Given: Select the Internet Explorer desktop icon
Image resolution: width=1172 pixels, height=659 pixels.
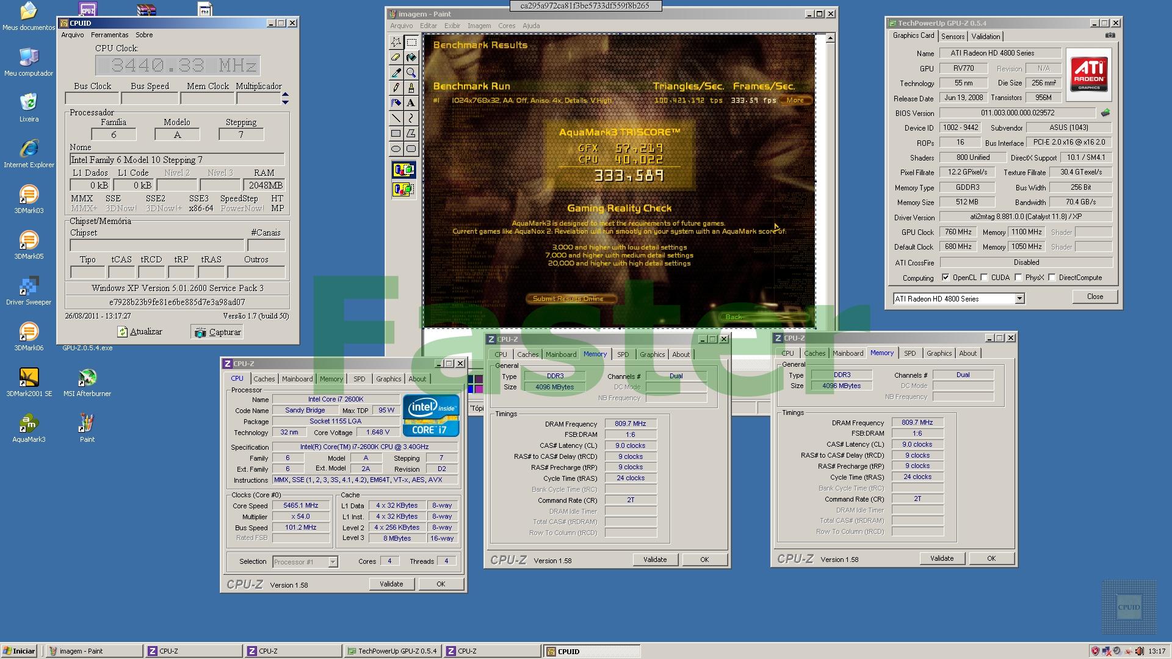Looking at the screenshot, I should click(29, 153).
